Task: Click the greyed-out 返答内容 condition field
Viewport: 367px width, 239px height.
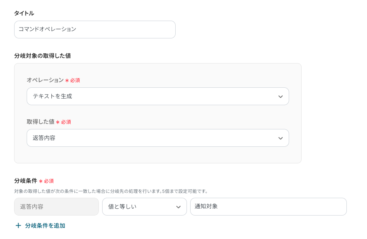Action: pyautogui.click(x=56, y=207)
